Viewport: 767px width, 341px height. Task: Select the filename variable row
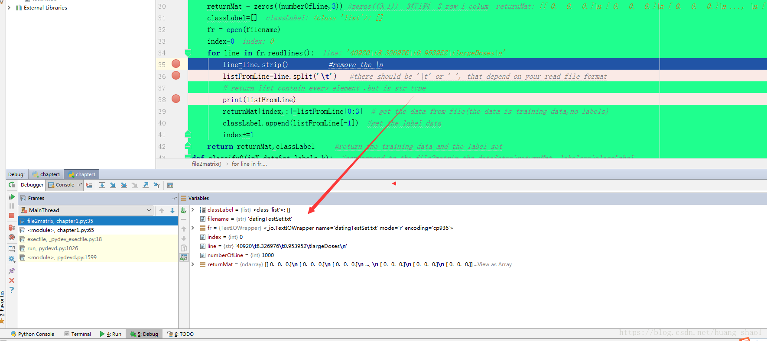coord(478,219)
